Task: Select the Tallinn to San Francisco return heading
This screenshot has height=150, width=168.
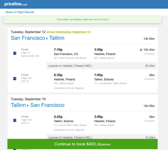Action: 38,105
